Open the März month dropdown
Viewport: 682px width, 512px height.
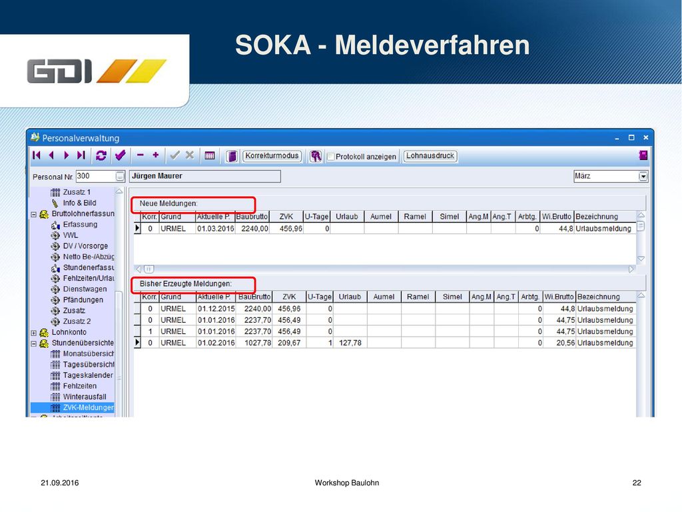point(643,176)
